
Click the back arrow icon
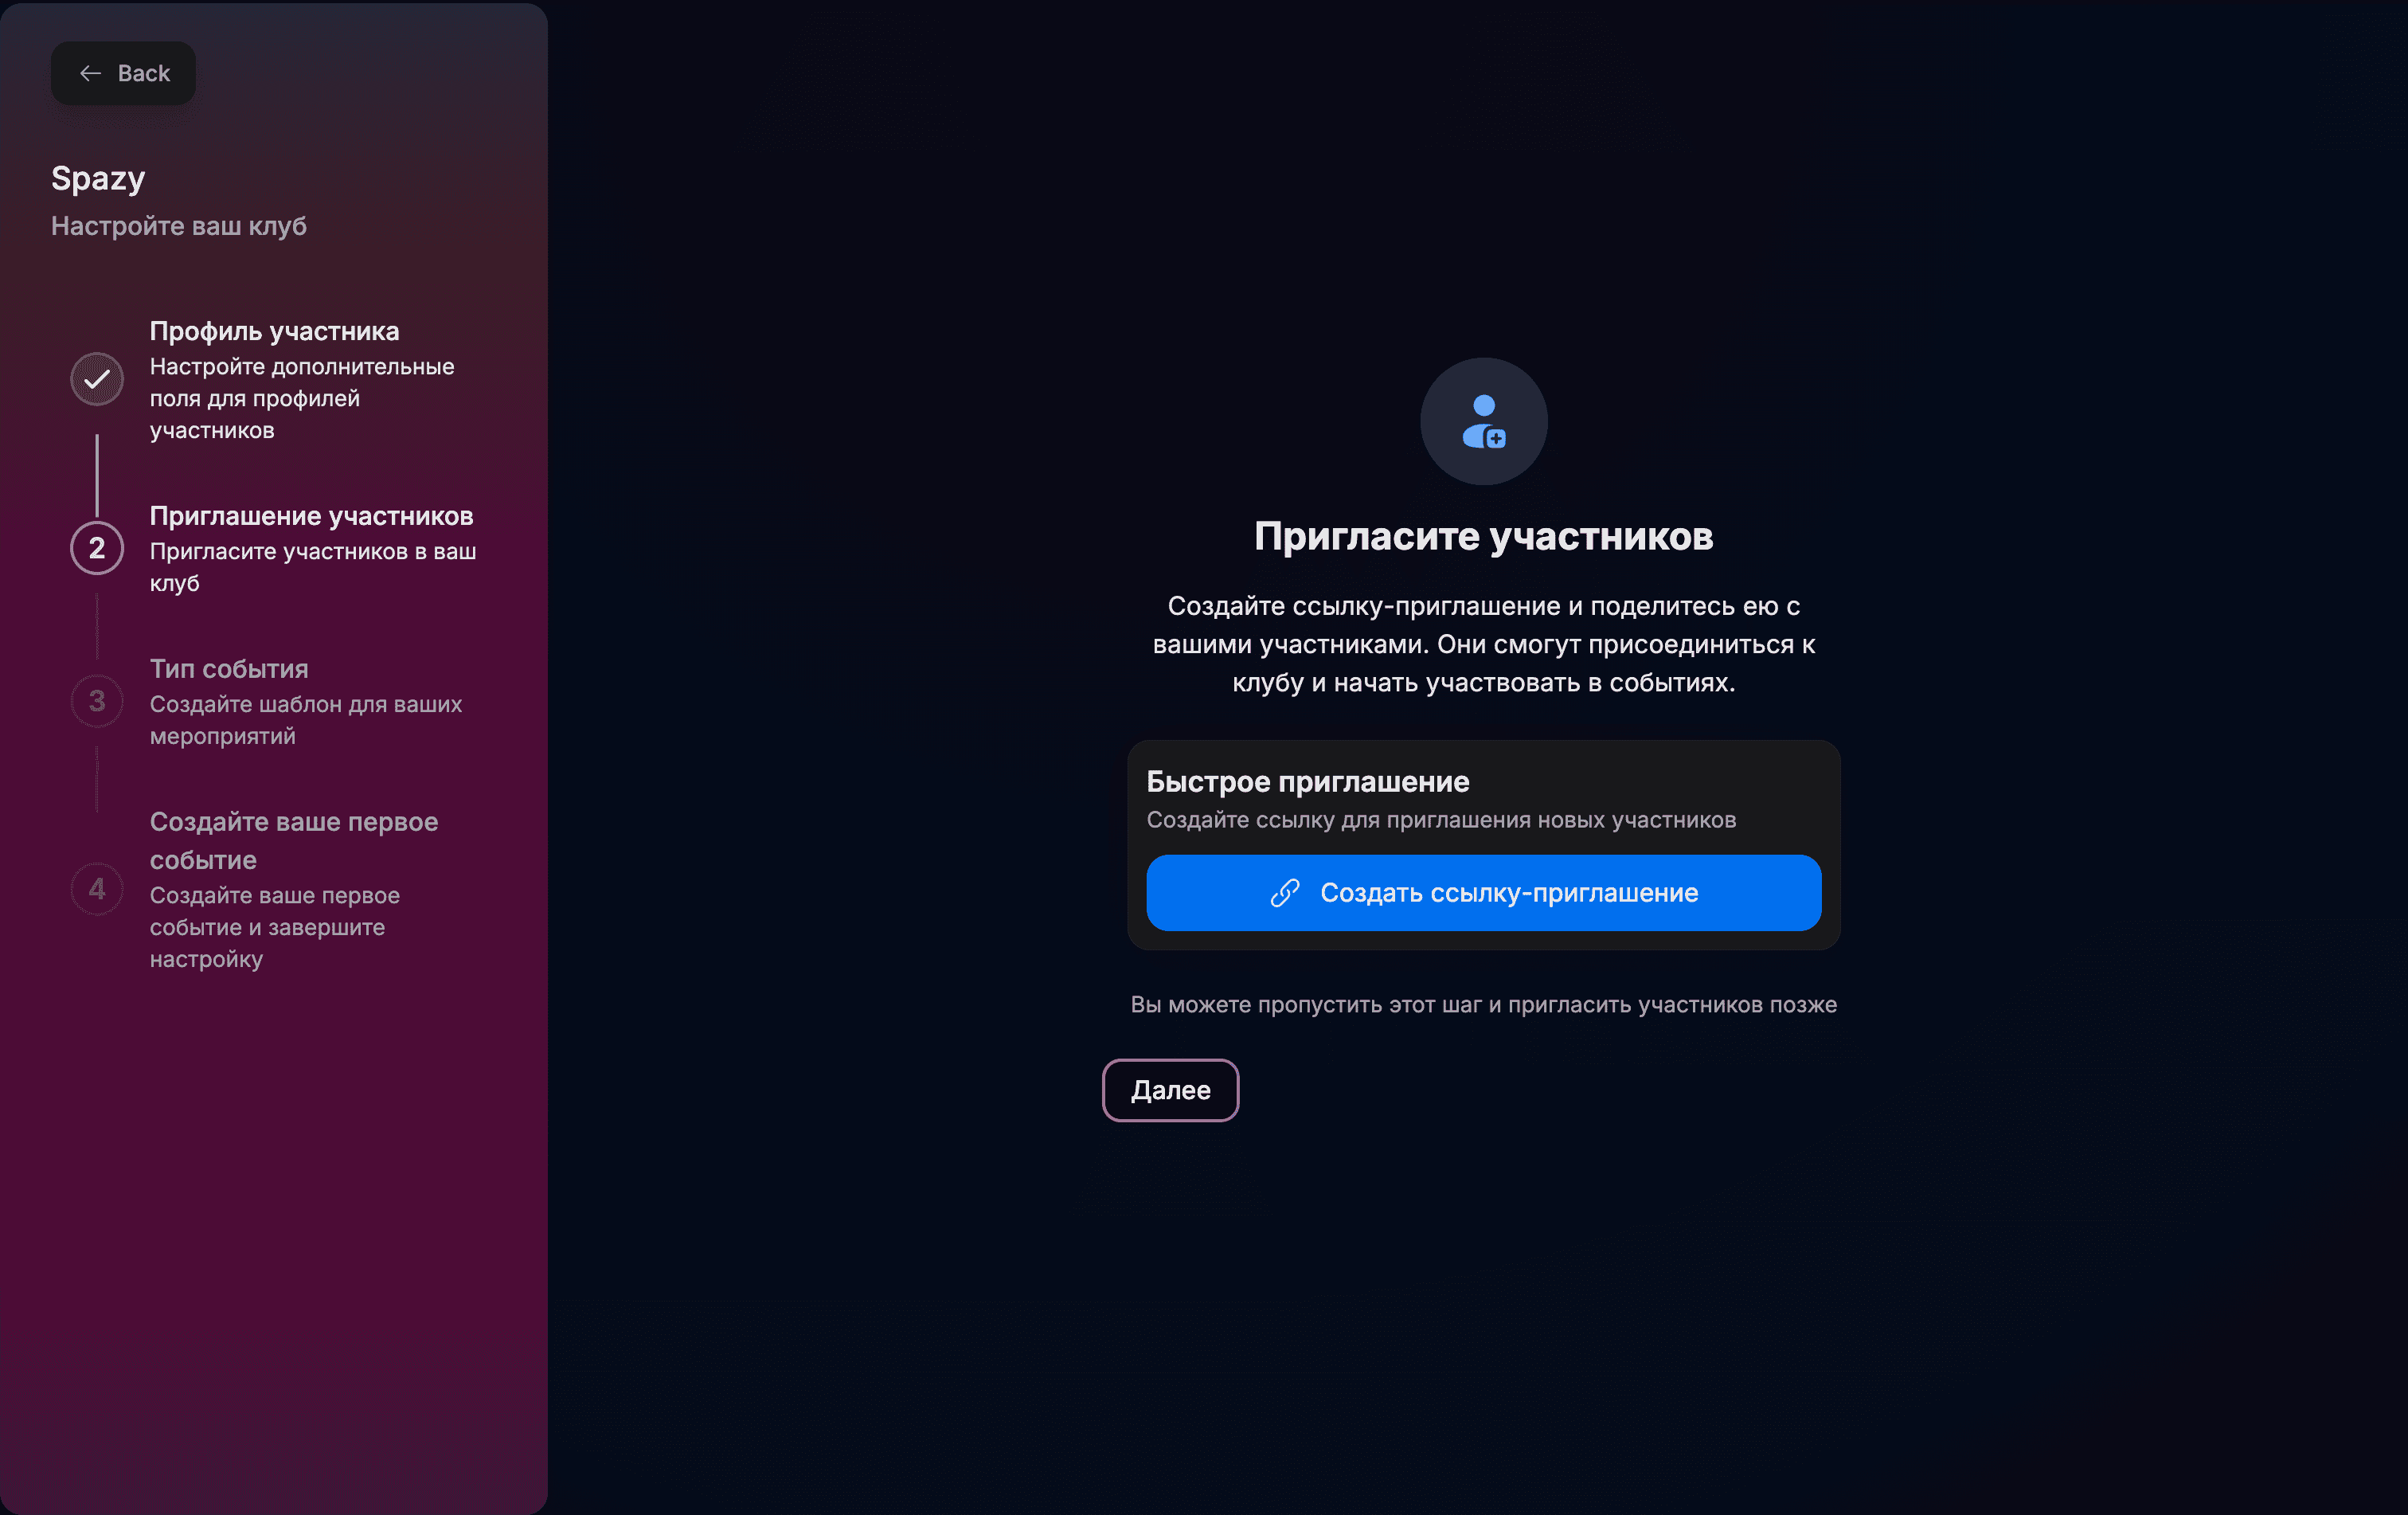pyautogui.click(x=91, y=73)
